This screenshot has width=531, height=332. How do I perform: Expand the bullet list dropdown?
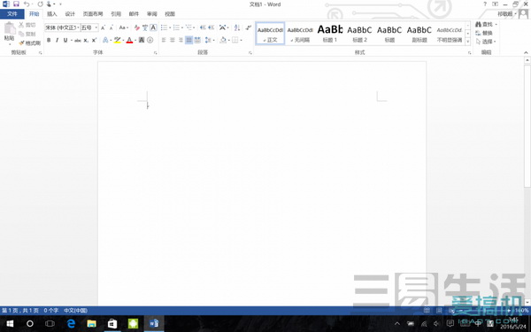pyautogui.click(x=170, y=27)
